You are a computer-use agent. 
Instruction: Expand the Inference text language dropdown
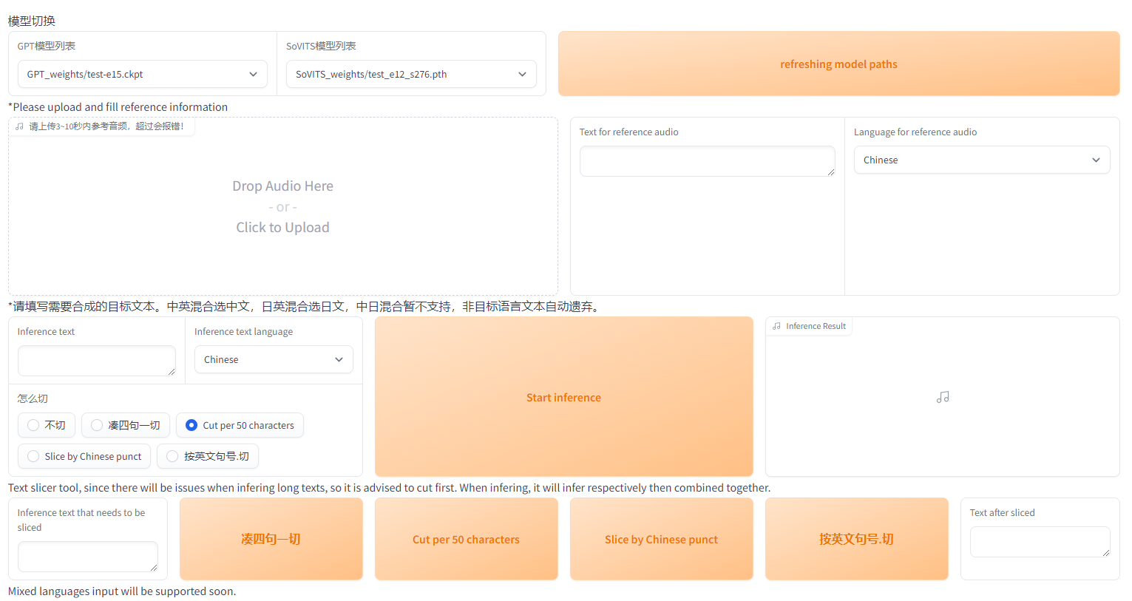[273, 359]
